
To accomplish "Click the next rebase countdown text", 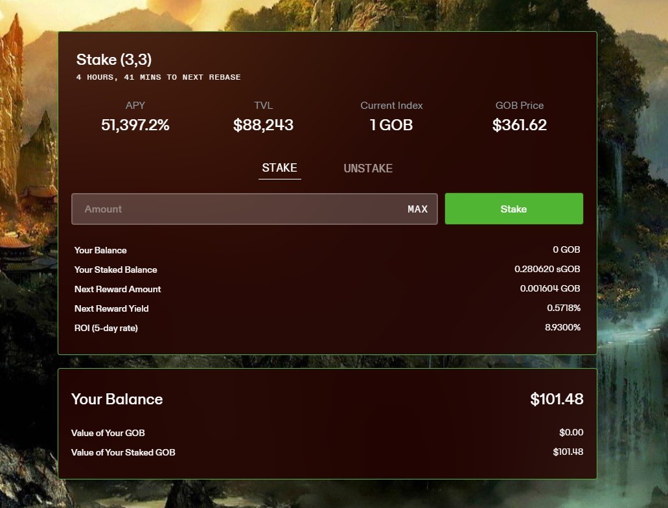I will 159,77.
